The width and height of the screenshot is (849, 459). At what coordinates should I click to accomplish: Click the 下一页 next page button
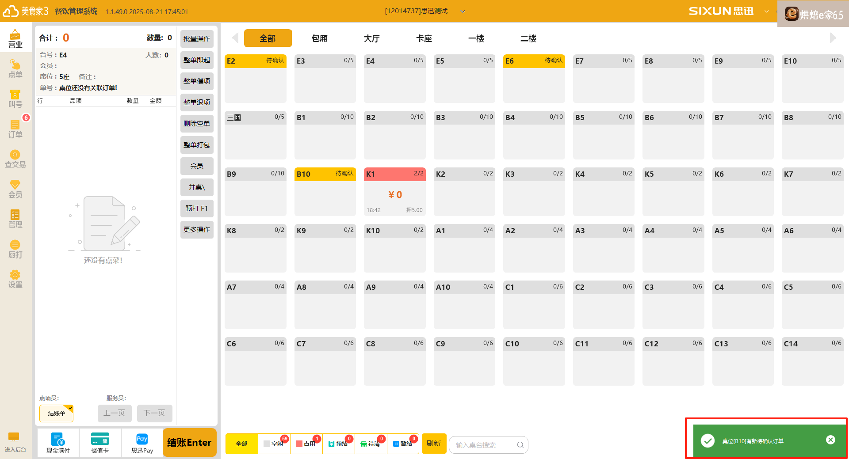[x=154, y=413]
